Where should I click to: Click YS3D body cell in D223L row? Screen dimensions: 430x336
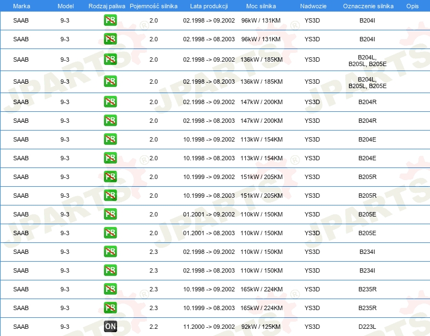[312, 327]
